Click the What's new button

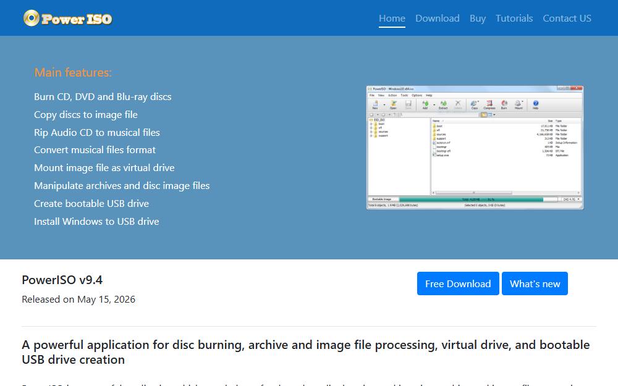pyautogui.click(x=535, y=283)
